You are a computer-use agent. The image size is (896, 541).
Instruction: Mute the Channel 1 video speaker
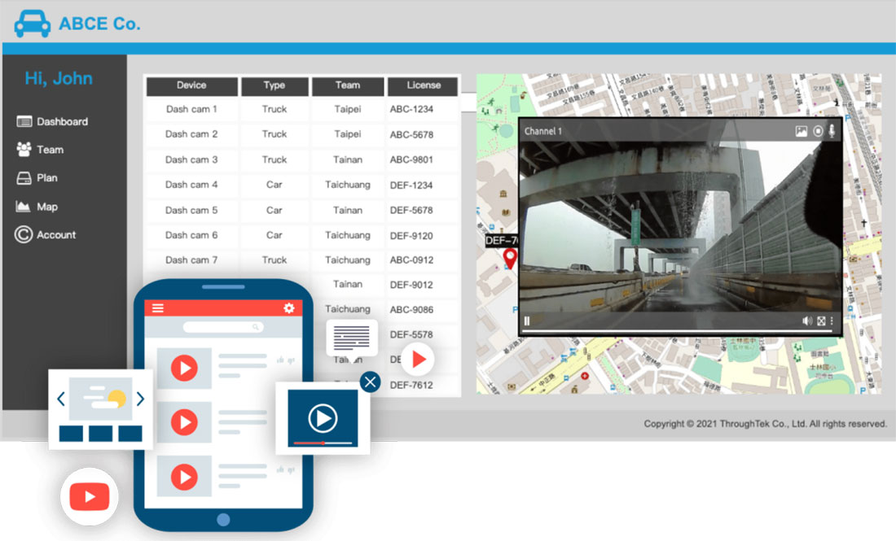pos(806,321)
